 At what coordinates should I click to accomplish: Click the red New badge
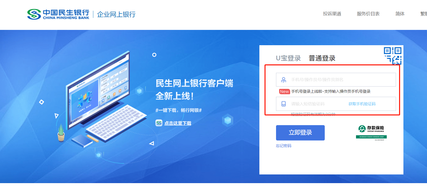[x=284, y=91]
